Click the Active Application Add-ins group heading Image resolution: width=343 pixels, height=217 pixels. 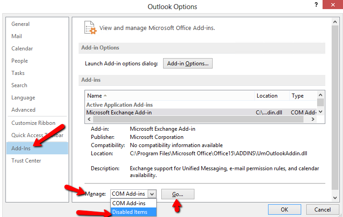click(x=119, y=105)
